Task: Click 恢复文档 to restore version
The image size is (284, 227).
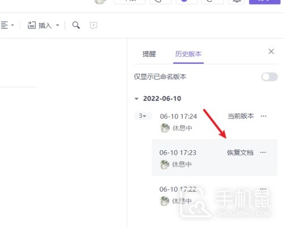Action: [x=240, y=152]
